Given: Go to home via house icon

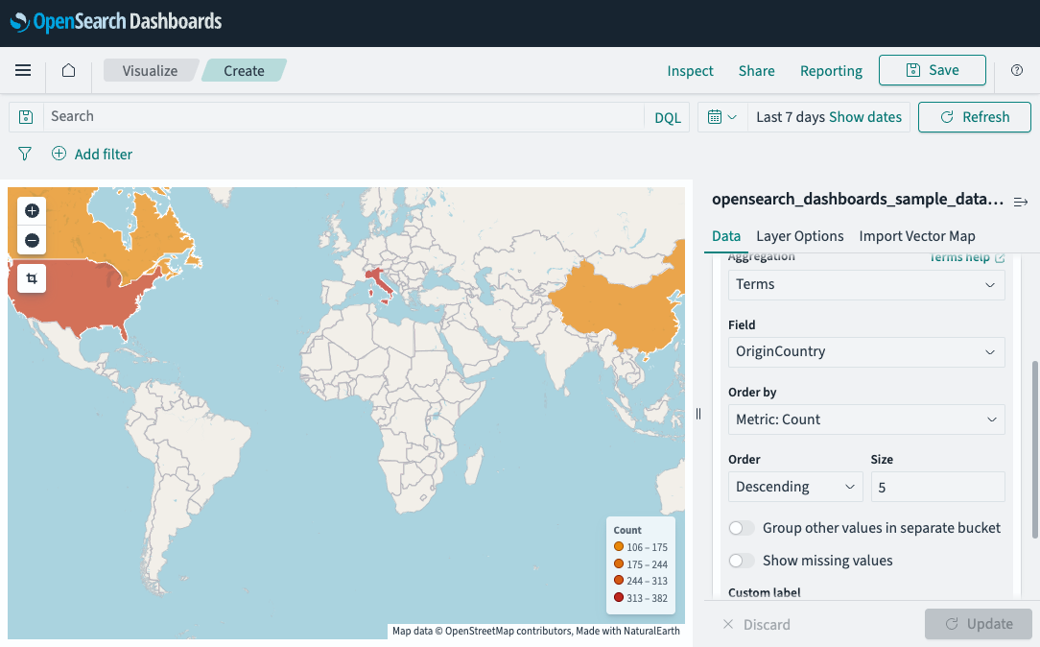Looking at the screenshot, I should [68, 70].
